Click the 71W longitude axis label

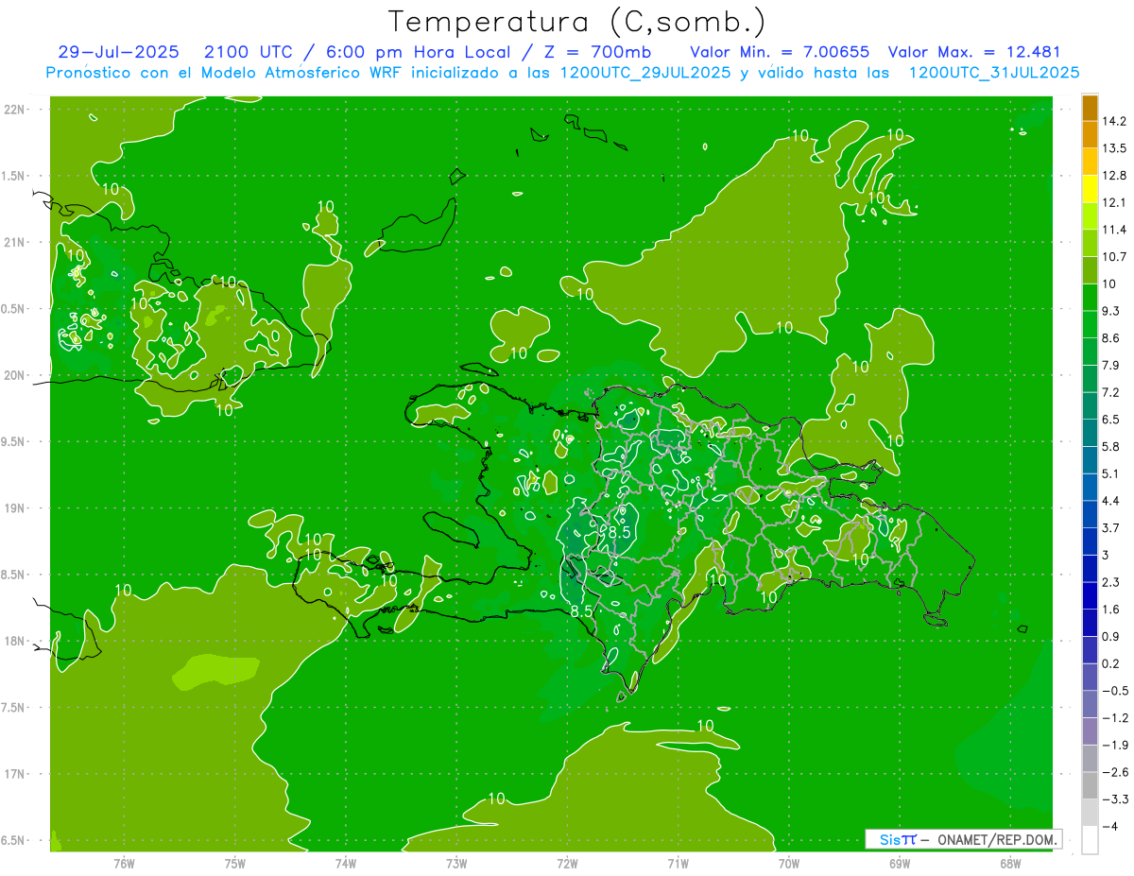(678, 864)
